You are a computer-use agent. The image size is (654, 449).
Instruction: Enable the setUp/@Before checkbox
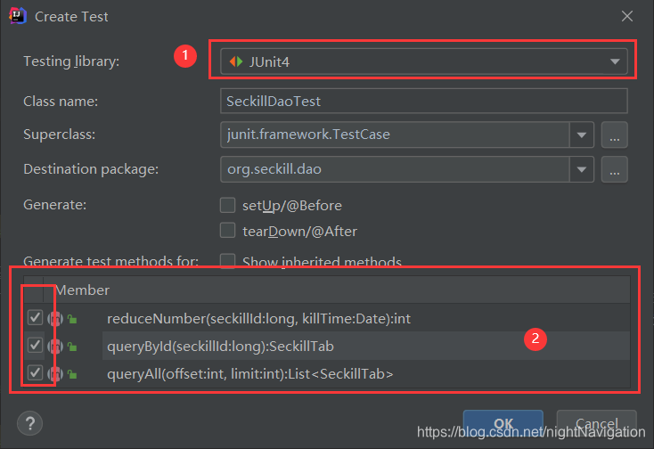pyautogui.click(x=228, y=205)
